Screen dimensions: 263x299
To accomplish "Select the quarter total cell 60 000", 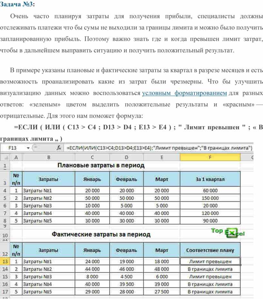I will (210, 191).
